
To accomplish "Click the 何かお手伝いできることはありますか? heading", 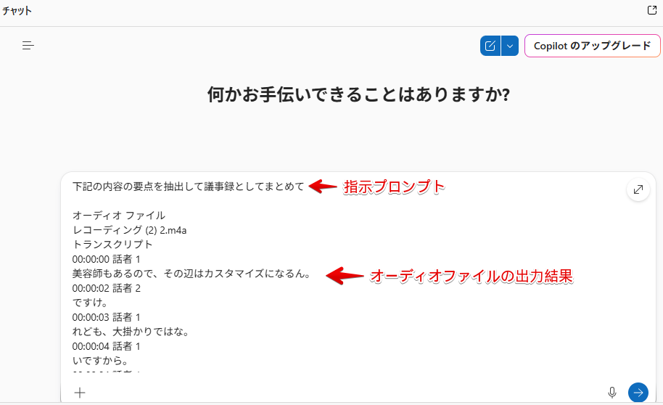I will click(x=358, y=94).
